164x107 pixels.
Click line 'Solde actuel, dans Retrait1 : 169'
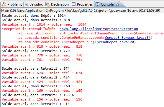(36, 86)
